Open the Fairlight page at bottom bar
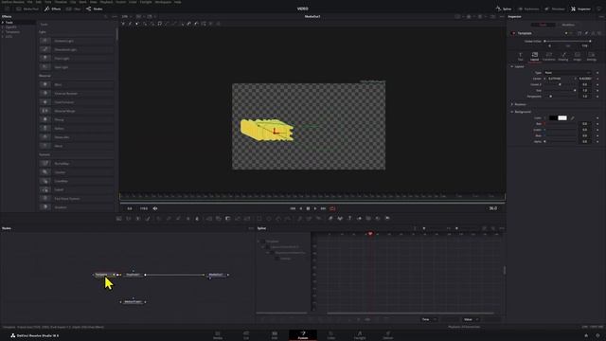The image size is (606, 341). [x=360, y=334]
